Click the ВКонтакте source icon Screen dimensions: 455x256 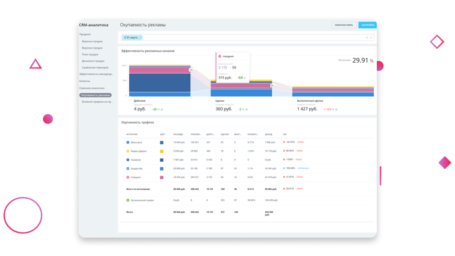(x=128, y=143)
